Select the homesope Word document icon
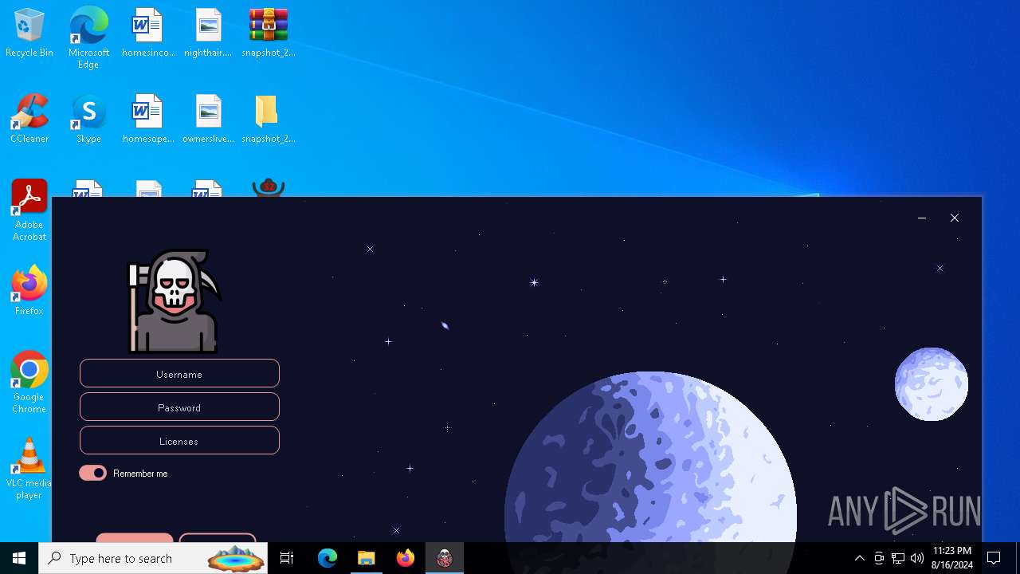Screen dimensions: 1020x574 pos(148,120)
